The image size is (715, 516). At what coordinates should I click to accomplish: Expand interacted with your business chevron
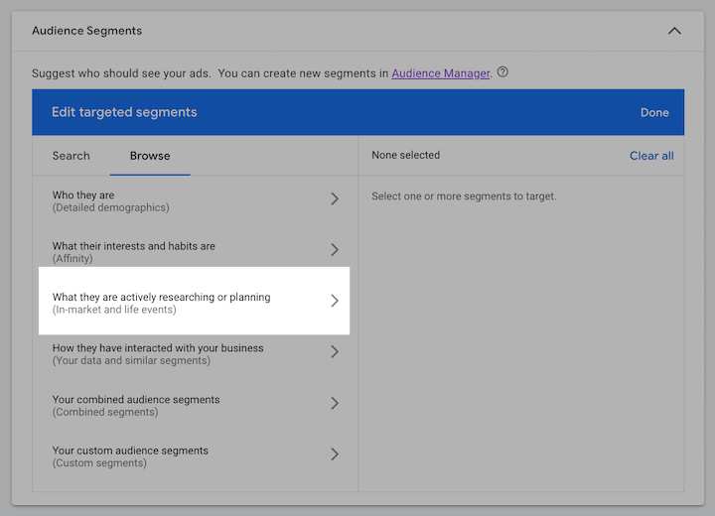coord(335,352)
